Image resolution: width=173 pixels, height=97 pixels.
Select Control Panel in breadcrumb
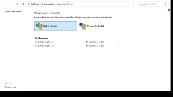click(33, 4)
